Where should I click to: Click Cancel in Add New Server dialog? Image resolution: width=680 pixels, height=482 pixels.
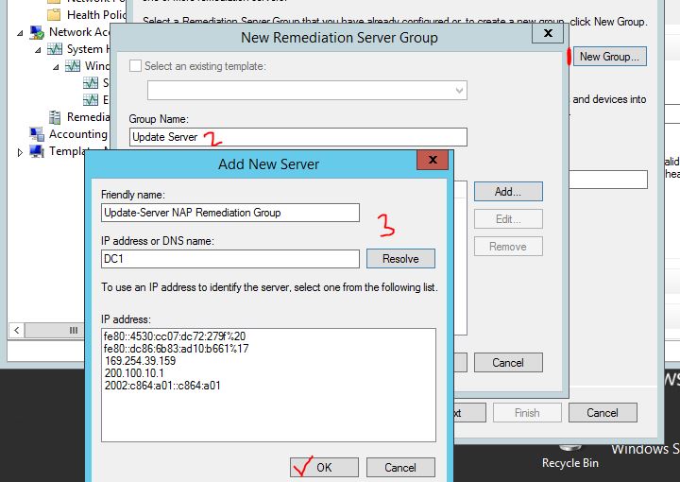[x=400, y=467]
